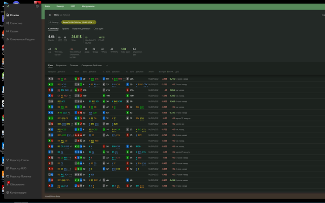Expand +1 actions after R2.5 R10 R26
Image resolution: width=325 pixels, height=203 pixels.
tap(72, 124)
